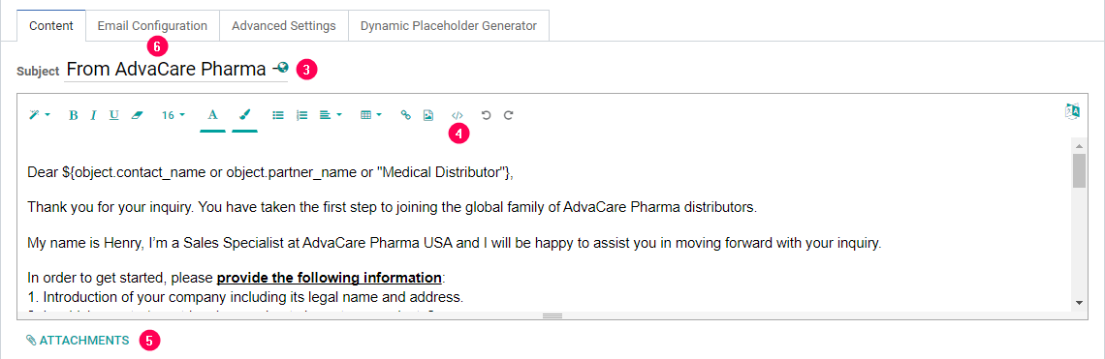Open the font color A swatch

point(213,116)
